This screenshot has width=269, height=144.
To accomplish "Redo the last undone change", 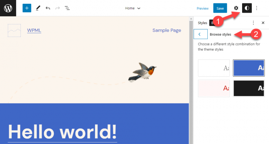I will click(58, 8).
